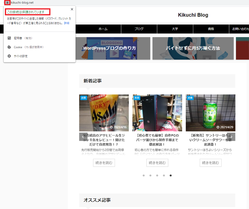The image size is (249, 209).
Task: Select second carousel pagination dot
Action: 150,176
